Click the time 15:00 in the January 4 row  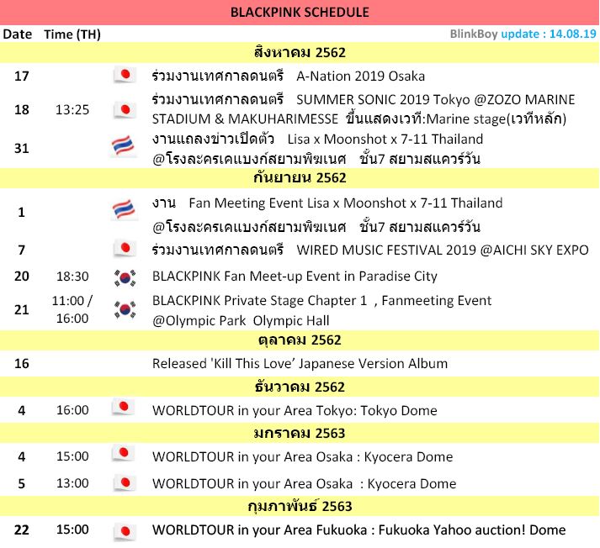(72, 456)
